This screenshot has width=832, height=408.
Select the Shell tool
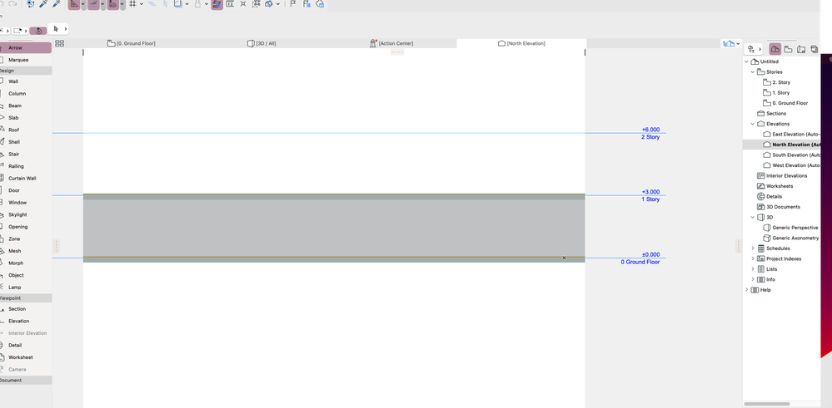click(x=26, y=142)
